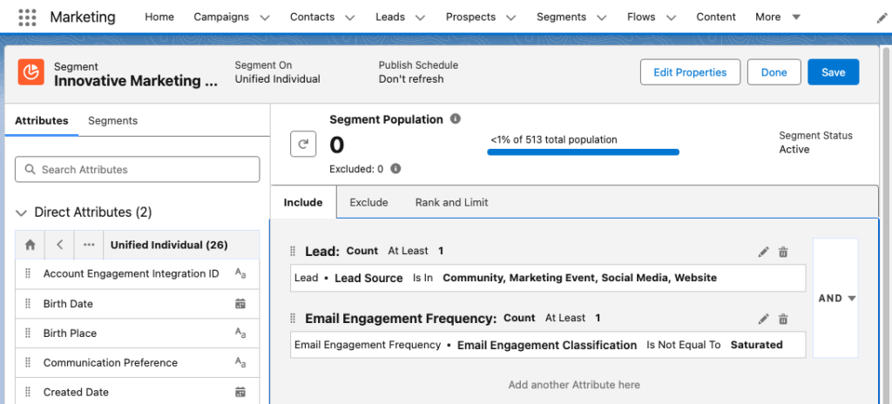Click text type icon on Birth Place row
This screenshot has height=404, width=892.
point(240,333)
